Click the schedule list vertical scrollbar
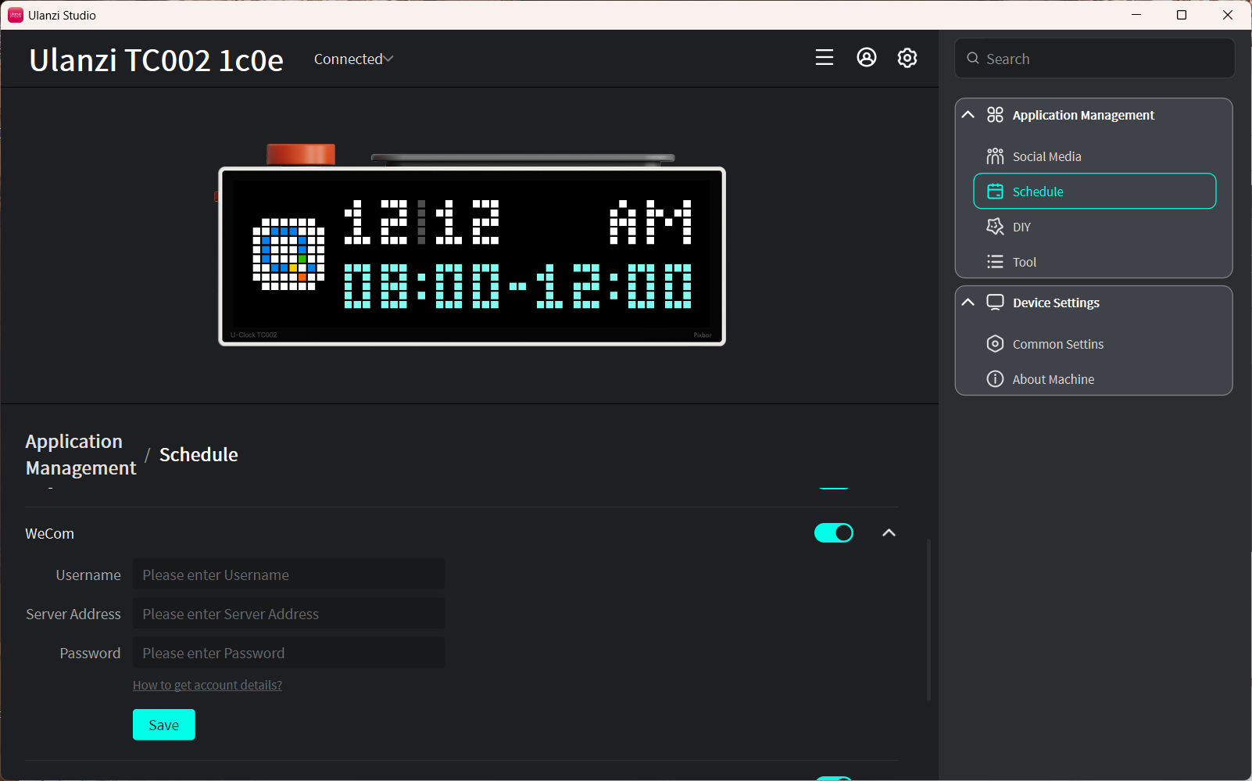Image resolution: width=1252 pixels, height=781 pixels. point(928,619)
